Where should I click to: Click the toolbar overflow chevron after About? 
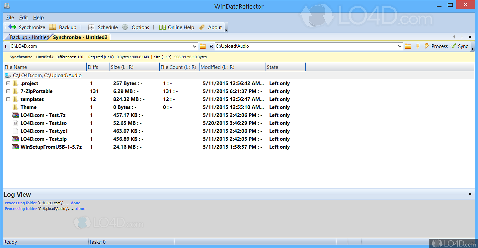(x=226, y=30)
